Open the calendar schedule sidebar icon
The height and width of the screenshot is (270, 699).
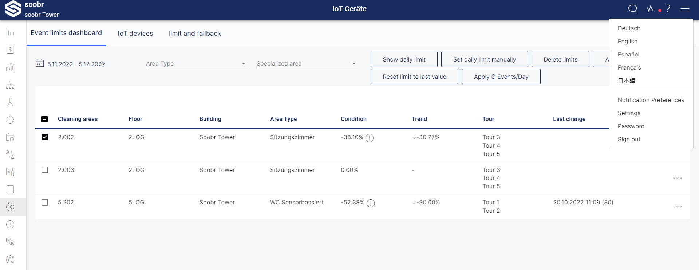(x=10, y=137)
